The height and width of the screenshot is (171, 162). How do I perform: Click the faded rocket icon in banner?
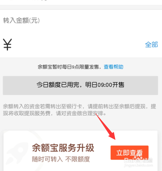coord(17,152)
